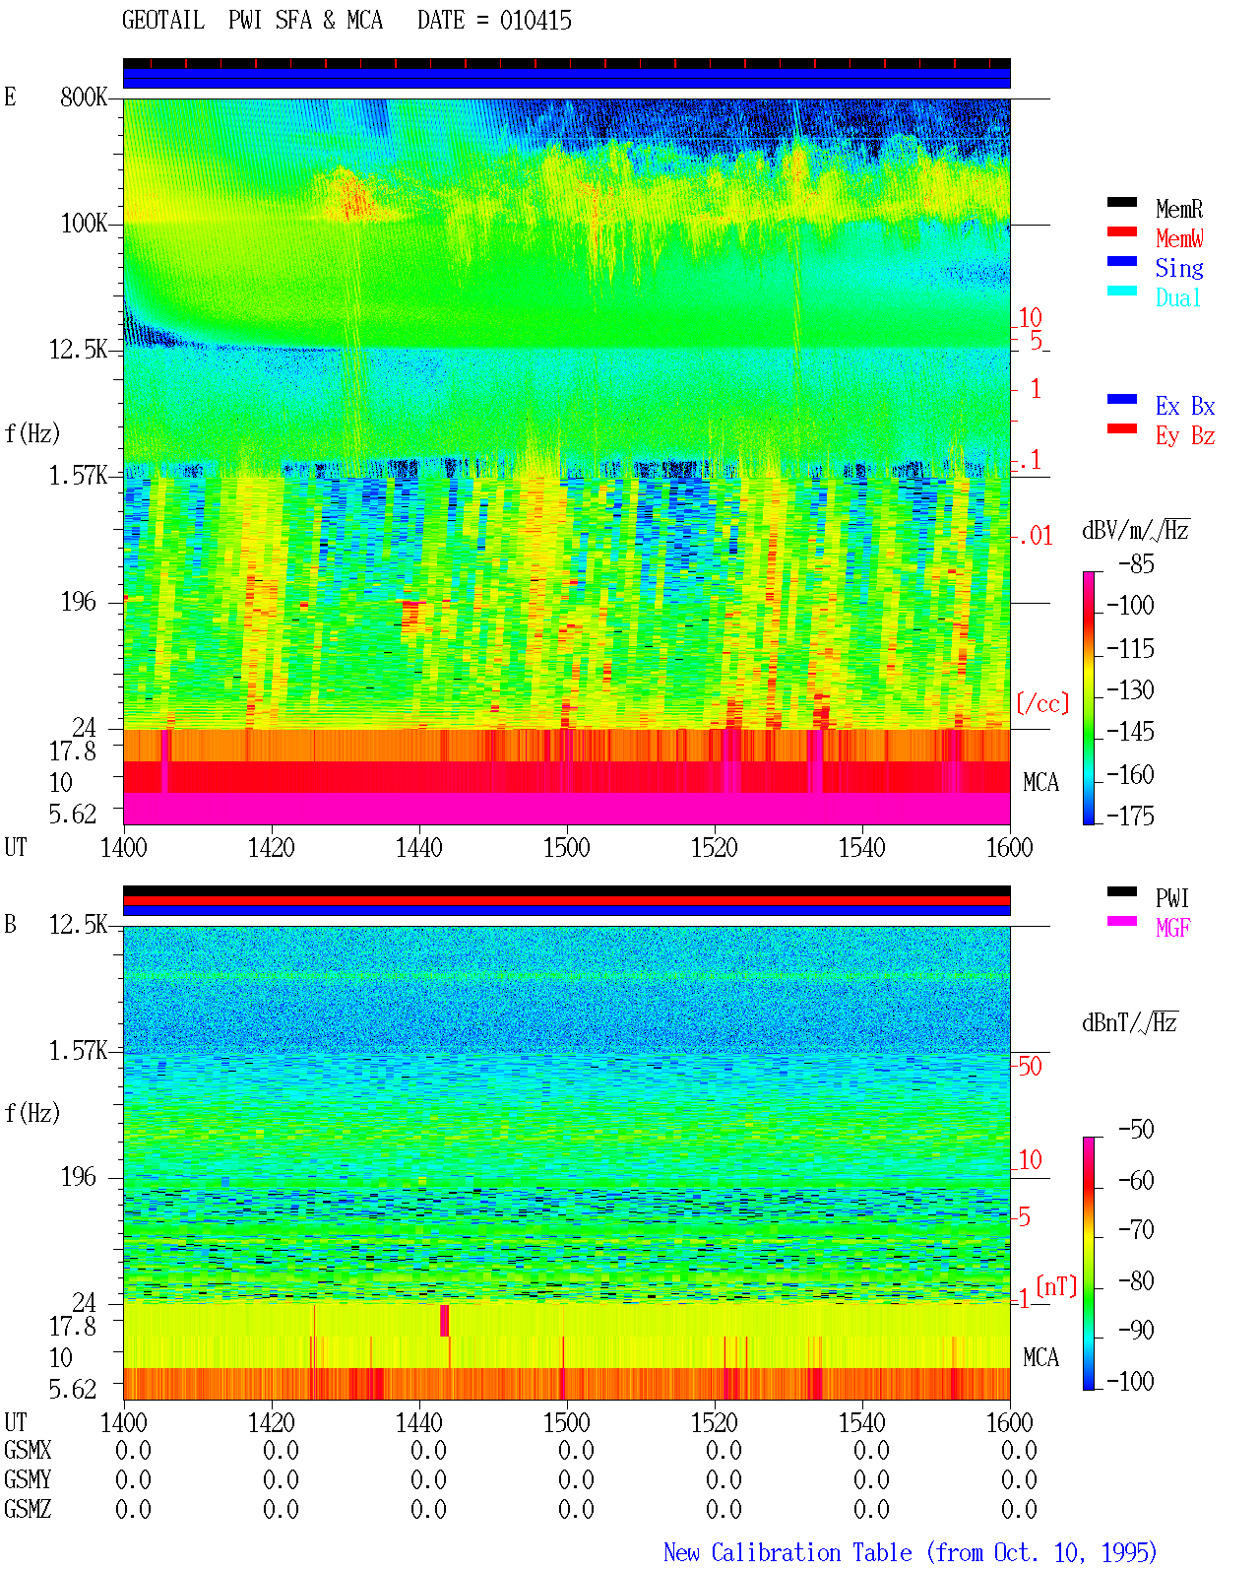Screen dimensions: 1260x1569
Task: Click the blue mode bar above the E panel
Action: pos(567,78)
